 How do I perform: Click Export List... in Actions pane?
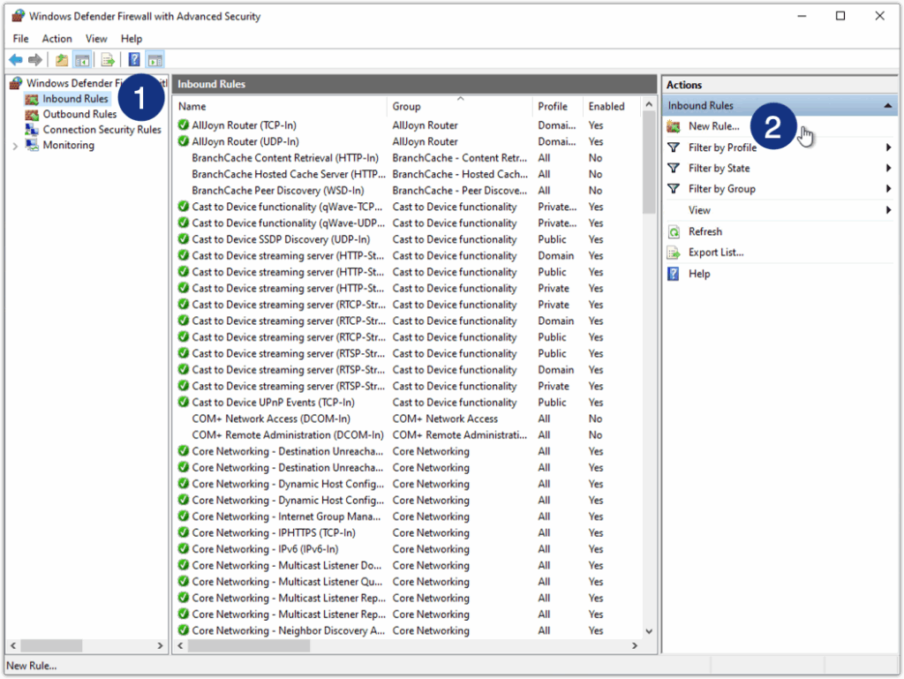(x=715, y=253)
